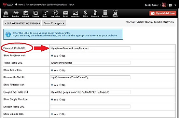Image resolution: width=179 pixels, height=118 pixels.
Task: Click the house icon in top bar
Action: pos(16,5)
